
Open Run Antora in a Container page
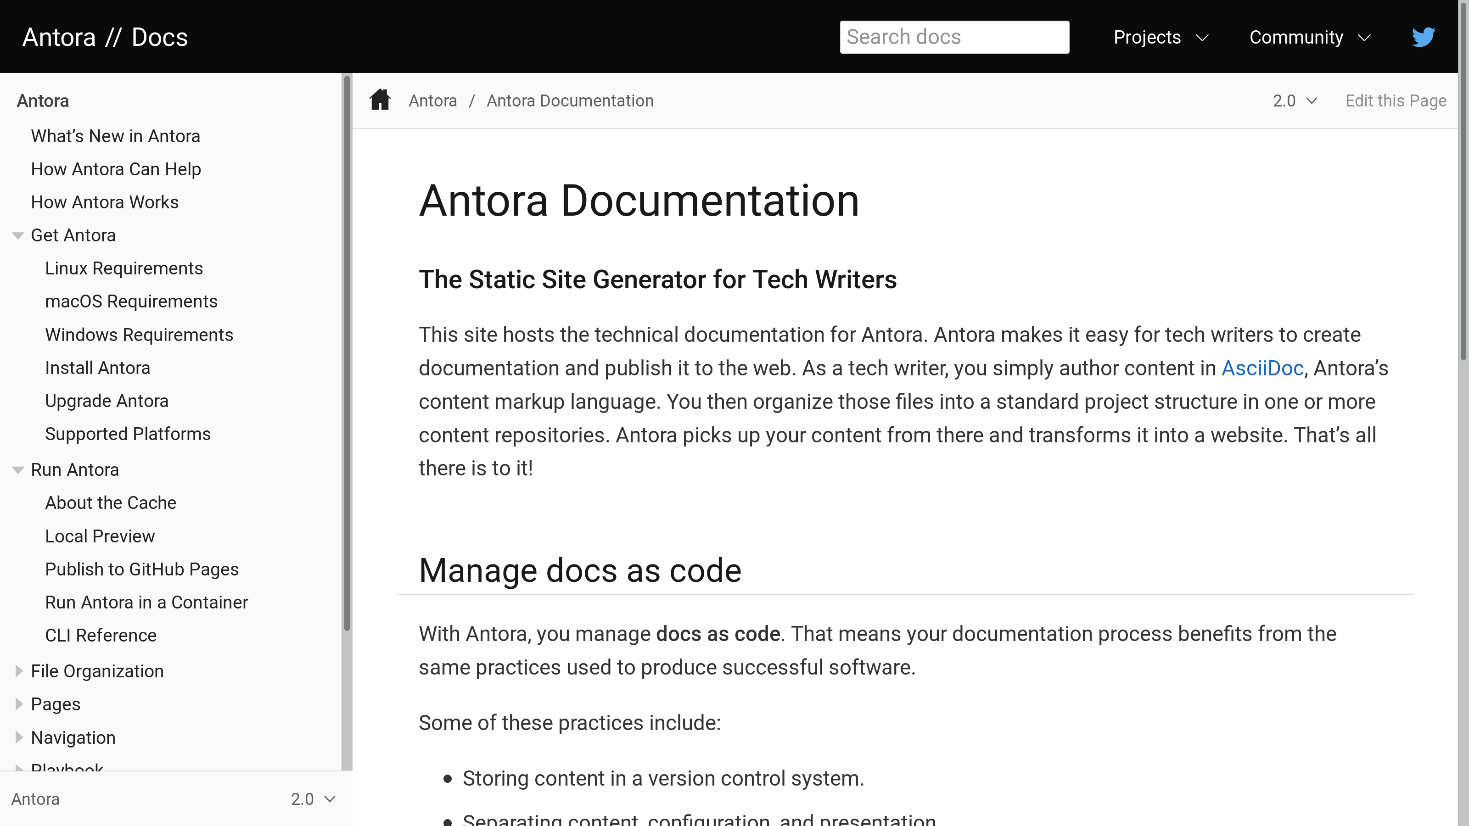click(x=146, y=603)
